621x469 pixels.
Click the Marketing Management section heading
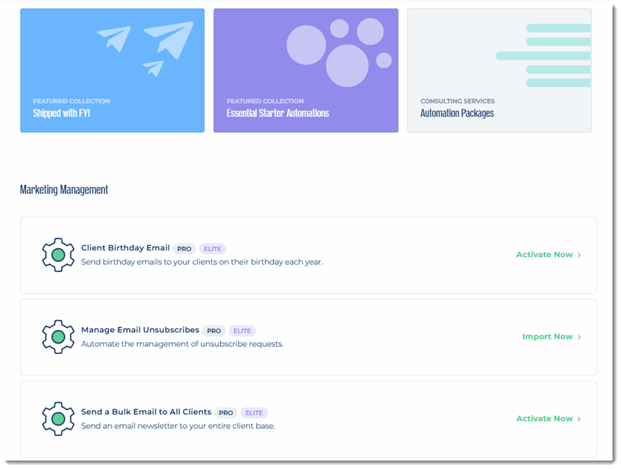(64, 190)
